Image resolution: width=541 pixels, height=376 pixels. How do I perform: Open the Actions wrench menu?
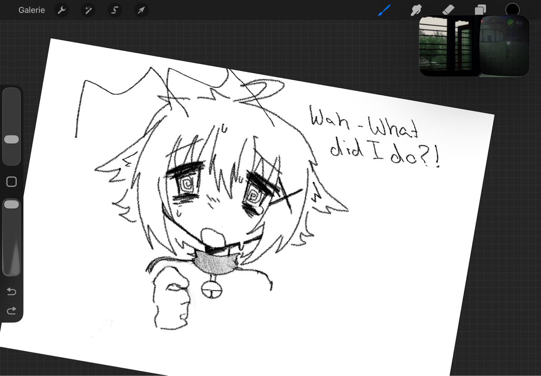point(62,10)
